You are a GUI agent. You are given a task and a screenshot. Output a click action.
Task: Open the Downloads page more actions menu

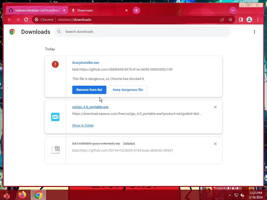coord(254,32)
